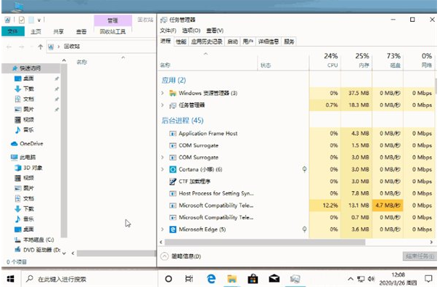Click the Task Manager vertical scrollbar thumb
The width and height of the screenshot is (445, 292).
(436, 86)
